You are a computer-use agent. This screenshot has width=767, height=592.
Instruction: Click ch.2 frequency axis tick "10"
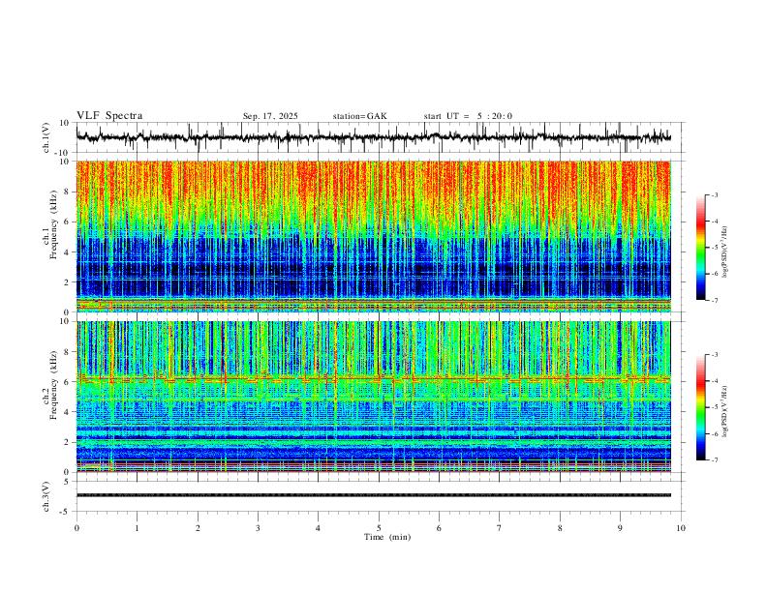(x=65, y=321)
